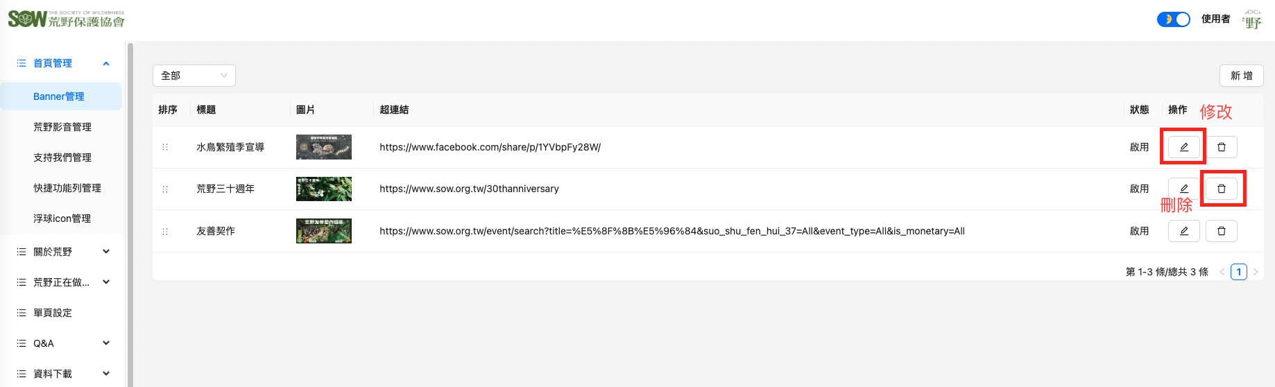Open the 全部 filter dropdown
1275x387 pixels.
pyautogui.click(x=194, y=76)
